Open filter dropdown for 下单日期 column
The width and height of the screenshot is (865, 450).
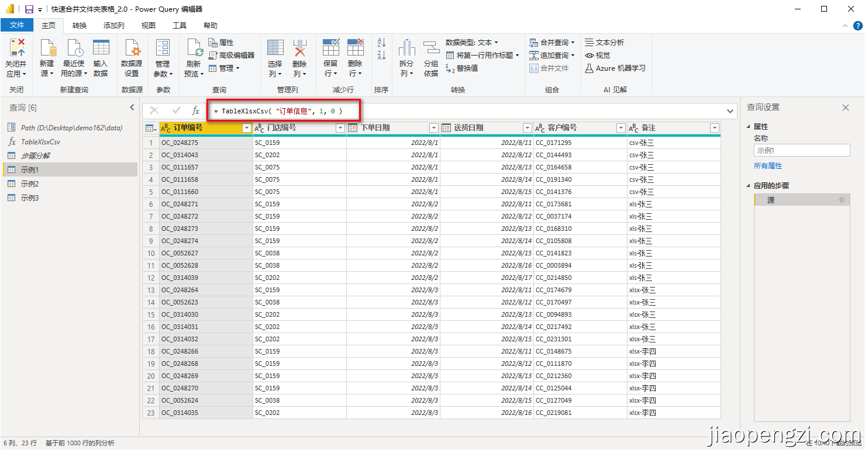click(x=433, y=128)
